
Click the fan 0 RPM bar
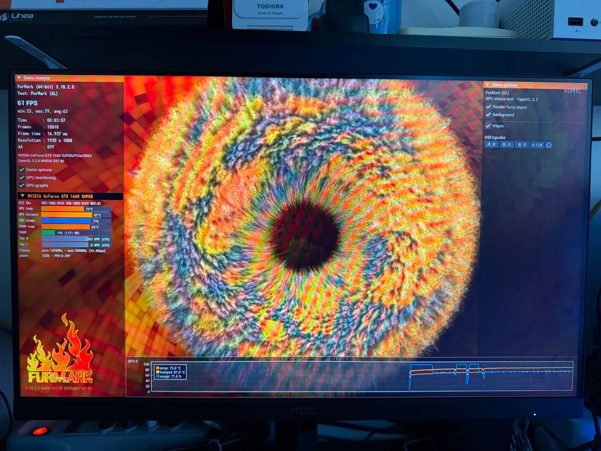[x=76, y=239]
